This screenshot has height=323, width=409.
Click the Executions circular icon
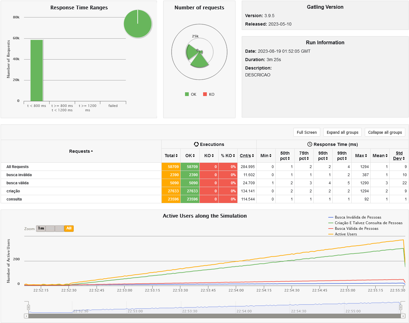pyautogui.click(x=196, y=144)
